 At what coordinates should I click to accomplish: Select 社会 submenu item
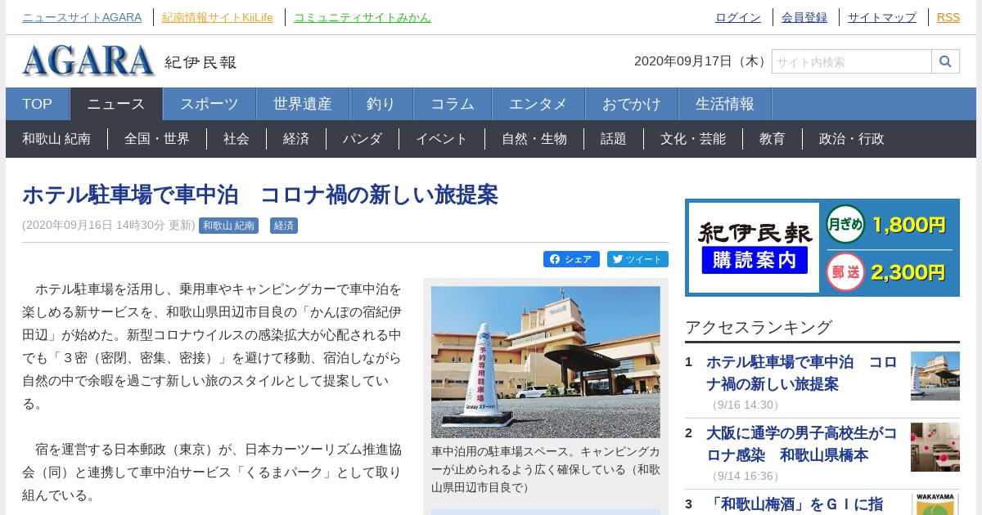(236, 139)
